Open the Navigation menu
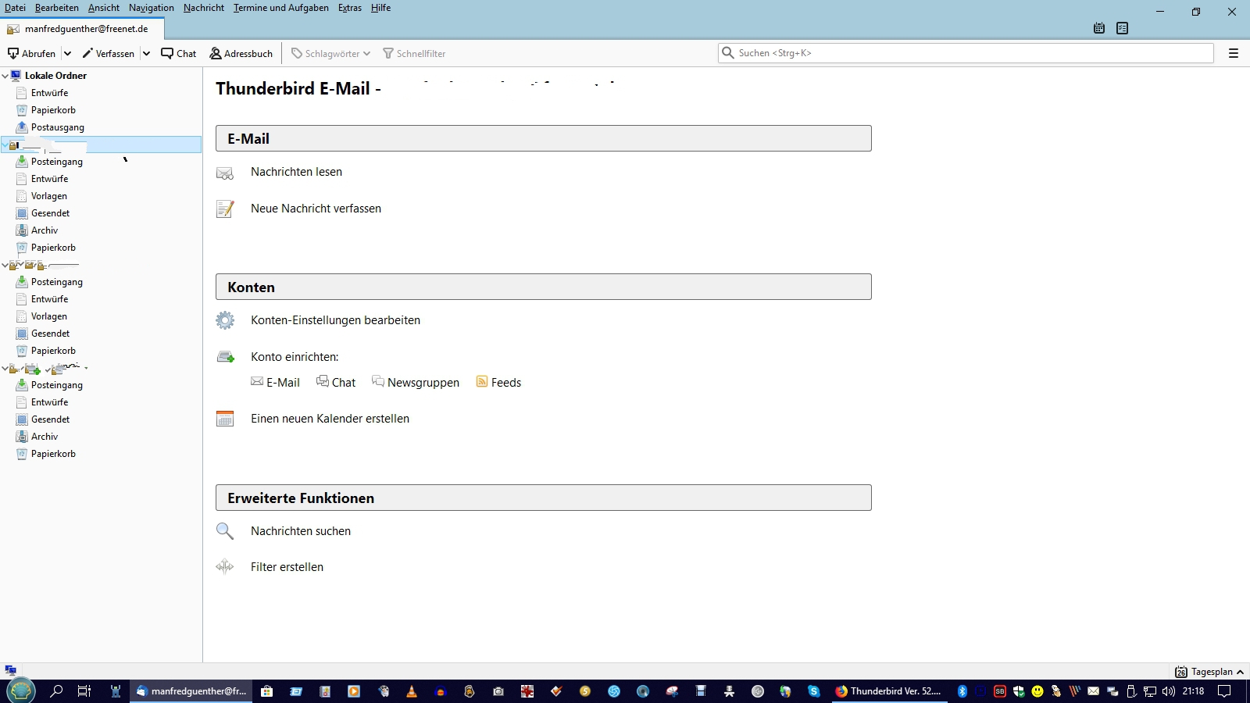 pos(152,8)
